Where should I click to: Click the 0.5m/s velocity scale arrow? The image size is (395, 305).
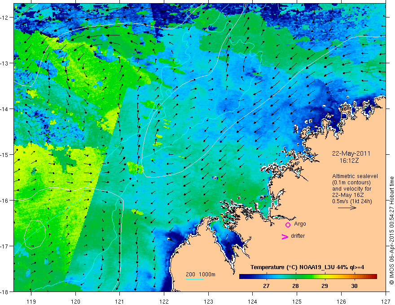347,208
